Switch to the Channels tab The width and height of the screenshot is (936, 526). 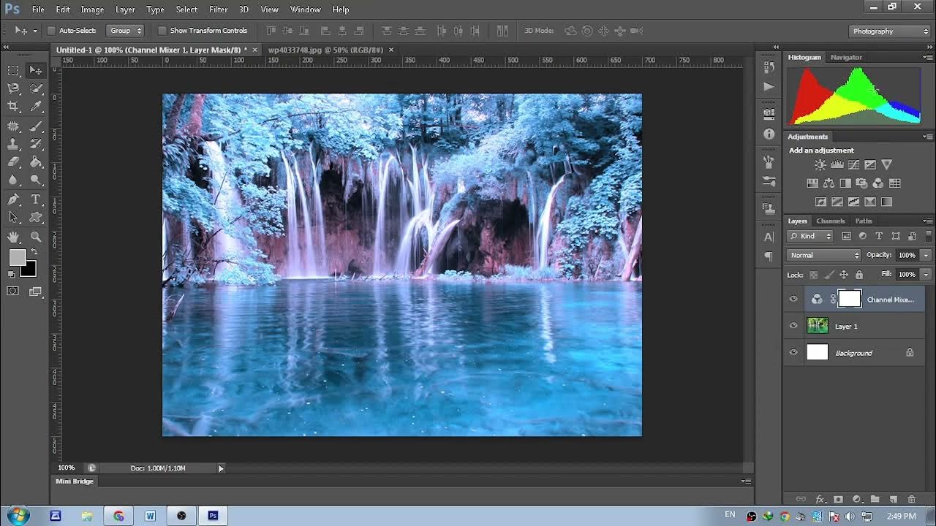[830, 221]
